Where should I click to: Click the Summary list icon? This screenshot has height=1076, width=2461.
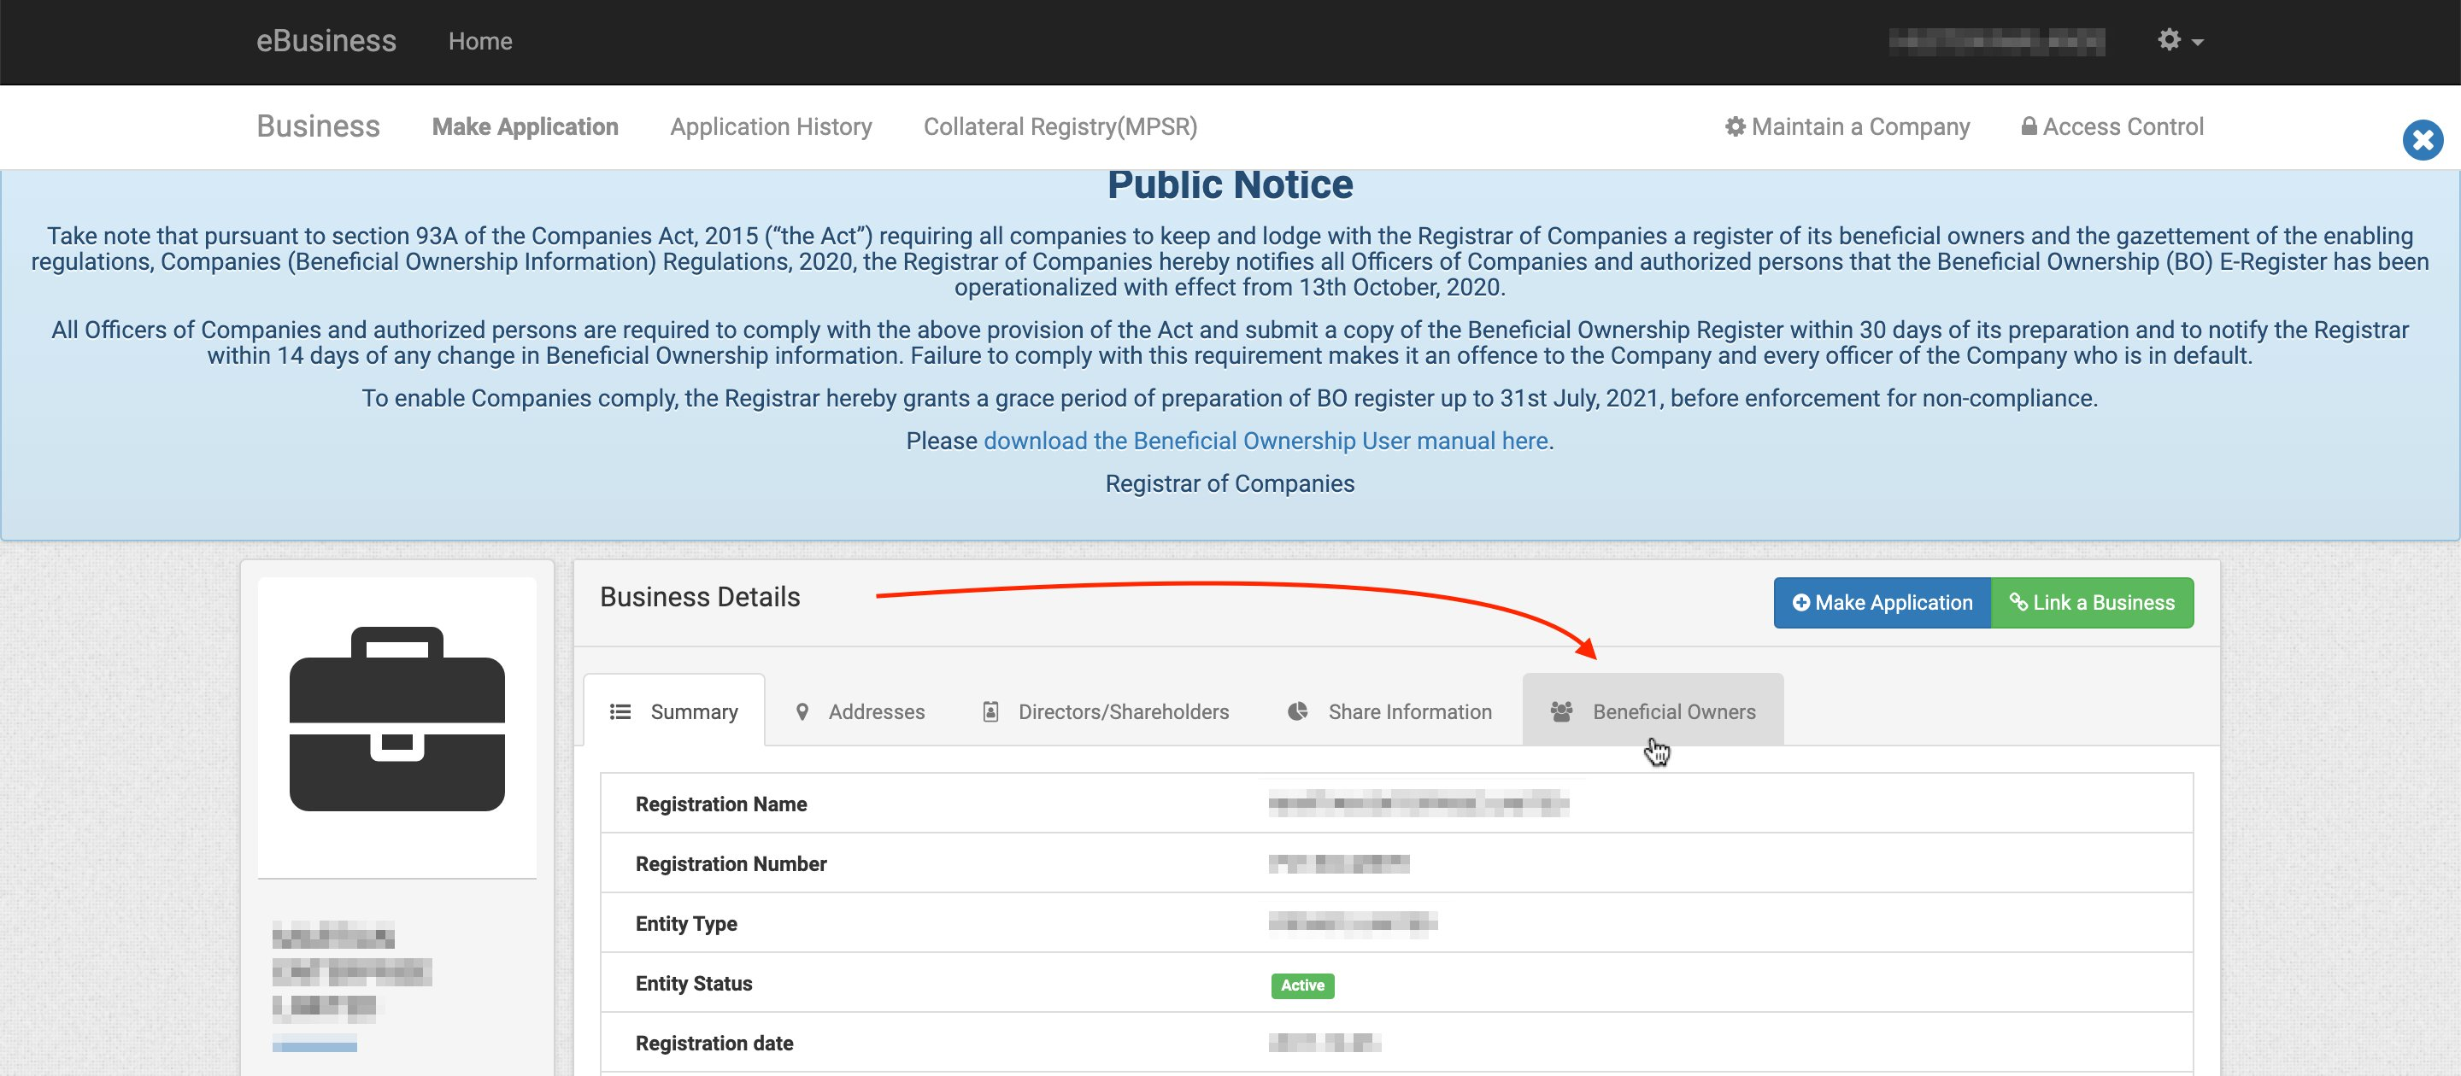[620, 712]
